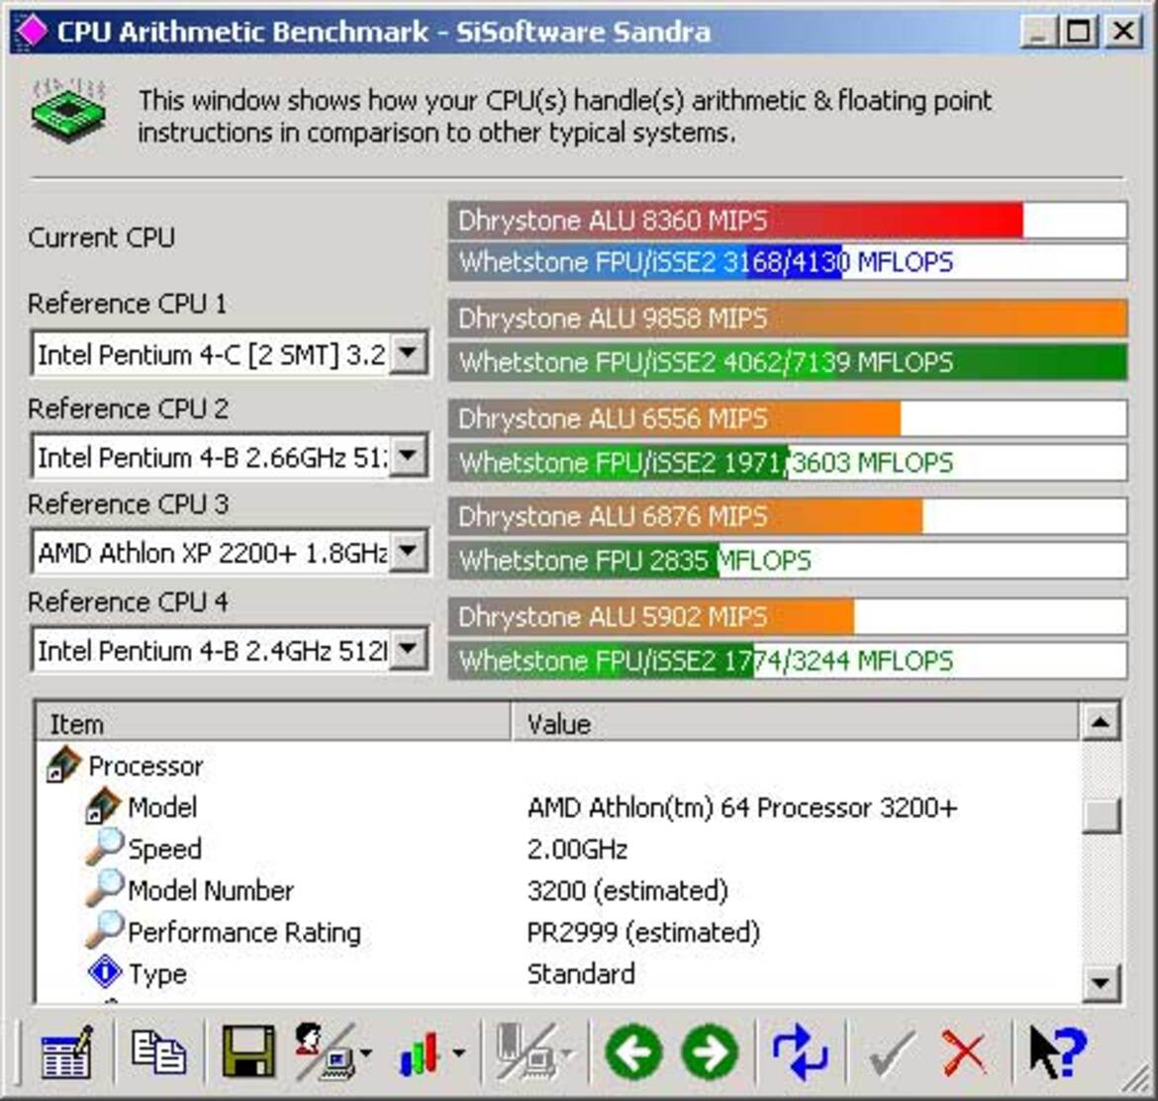Select the Performance Rating row label
Image resolution: width=1158 pixels, height=1101 pixels.
coord(244,932)
